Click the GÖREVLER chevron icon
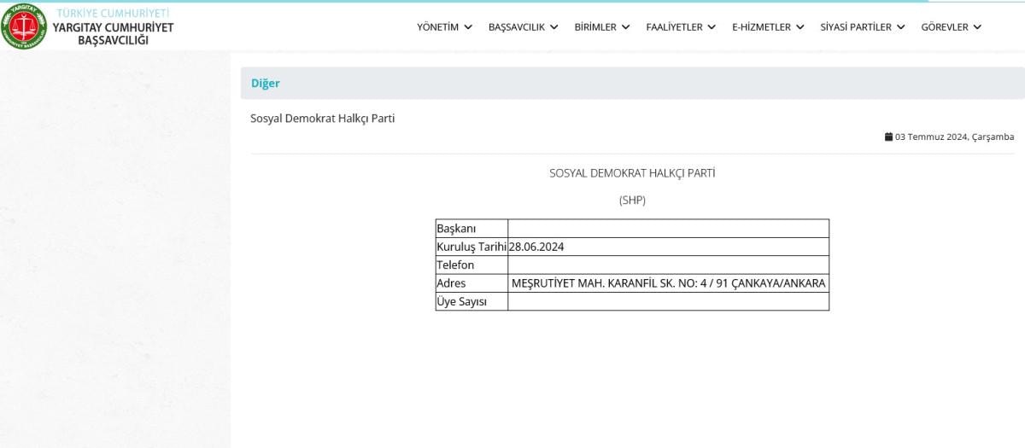This screenshot has height=448, width=1025. click(x=977, y=27)
